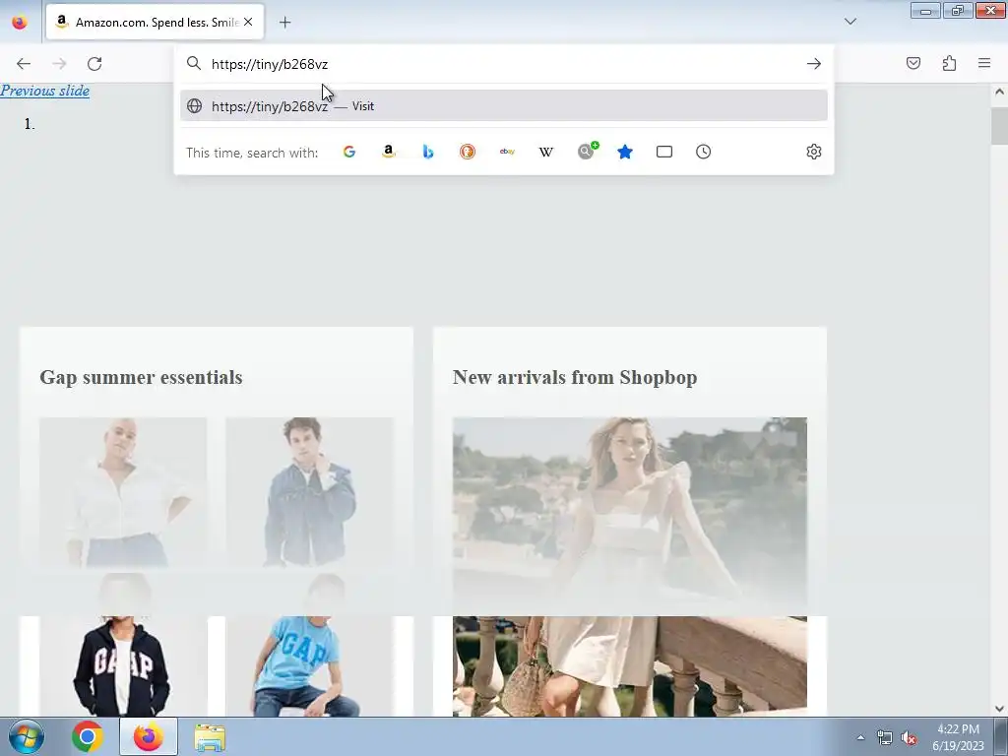The width and height of the screenshot is (1008, 756).
Task: Search this time with Google
Action: coord(349,152)
